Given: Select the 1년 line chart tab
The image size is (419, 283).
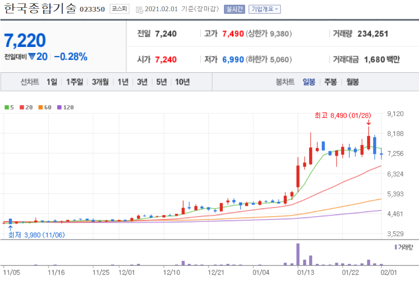Looking at the screenshot, I should 123,82.
